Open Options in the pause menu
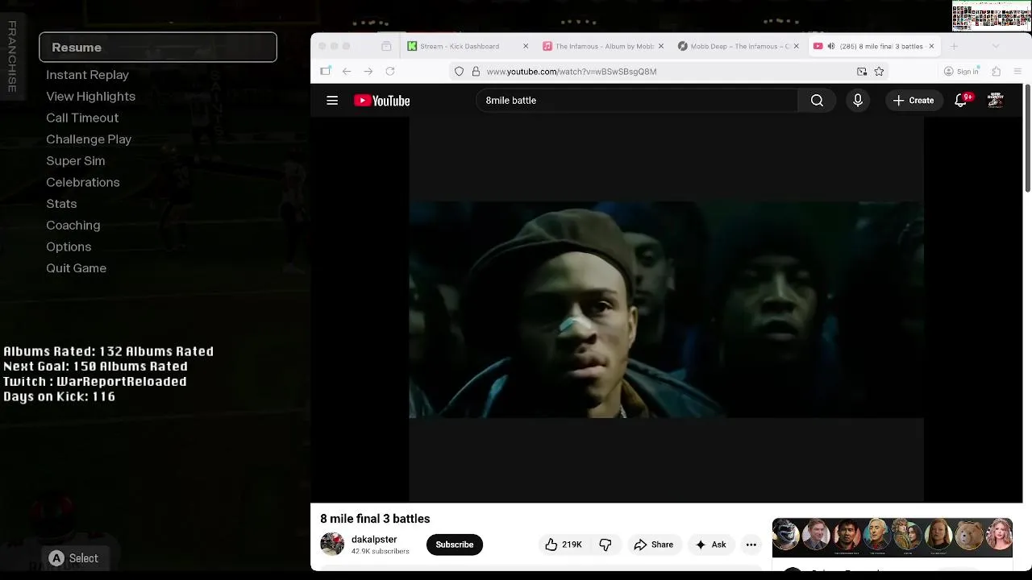This screenshot has width=1032, height=580. [x=69, y=246]
